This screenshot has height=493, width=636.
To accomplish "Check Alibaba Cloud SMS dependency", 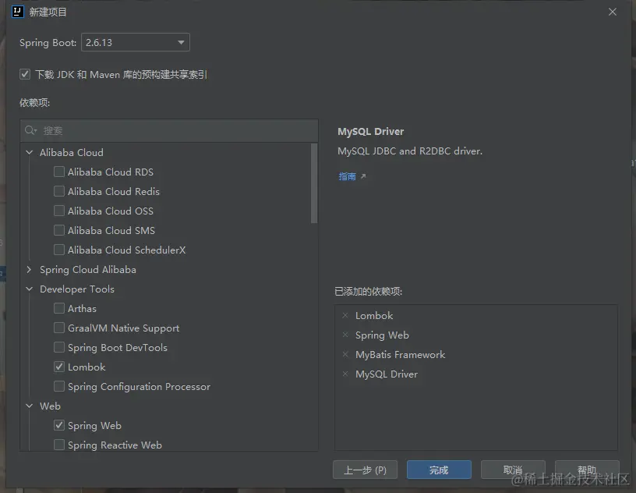I will [x=59, y=230].
